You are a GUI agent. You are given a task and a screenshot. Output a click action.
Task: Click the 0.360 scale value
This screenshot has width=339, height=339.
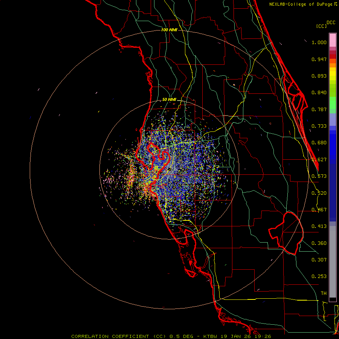(x=319, y=243)
